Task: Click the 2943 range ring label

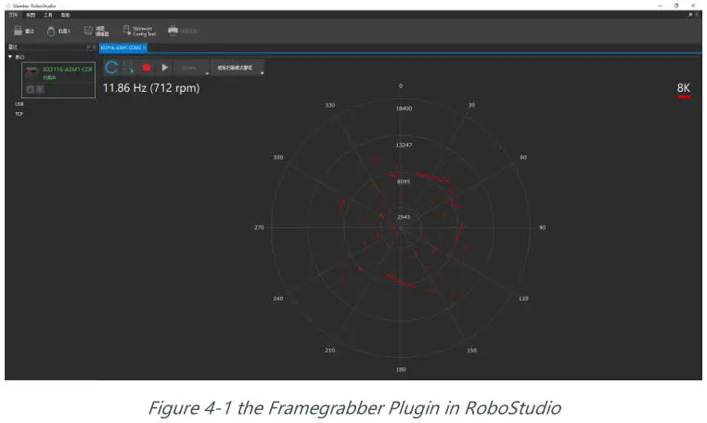Action: [404, 217]
